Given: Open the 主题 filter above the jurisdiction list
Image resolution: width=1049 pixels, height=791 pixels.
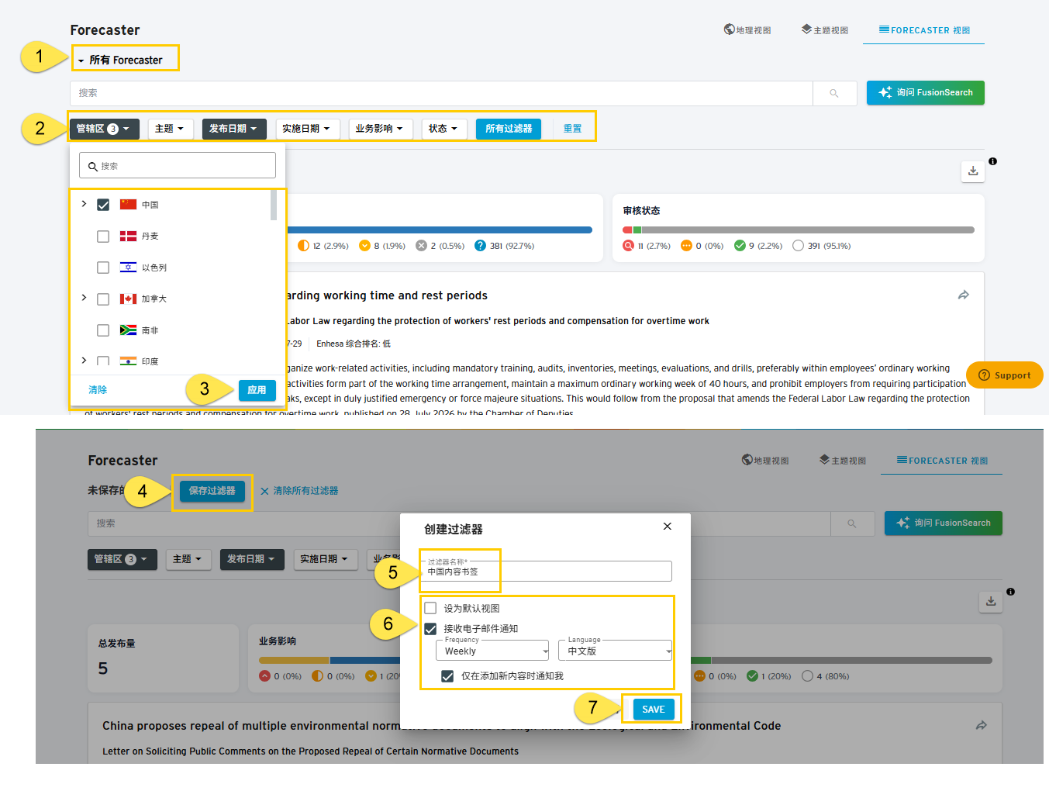Looking at the screenshot, I should [x=170, y=129].
